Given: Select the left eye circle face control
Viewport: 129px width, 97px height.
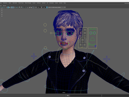Looking at the screenshot, I should coord(91,33).
